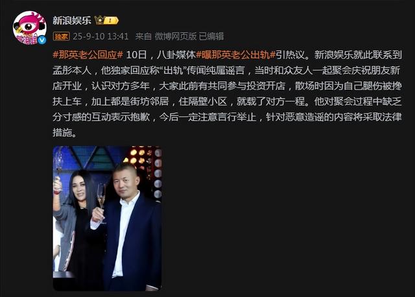
Task: Click the post body's first line text
Action: pos(228,54)
